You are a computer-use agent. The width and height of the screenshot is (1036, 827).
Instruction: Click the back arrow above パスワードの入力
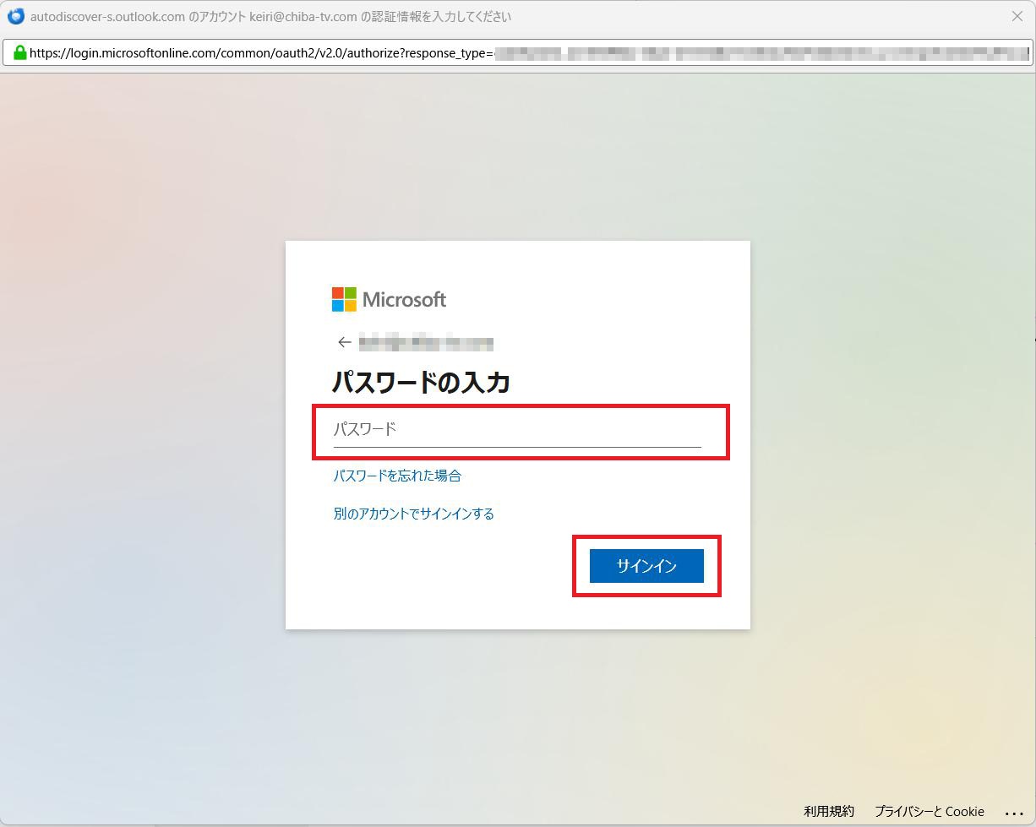[344, 342]
